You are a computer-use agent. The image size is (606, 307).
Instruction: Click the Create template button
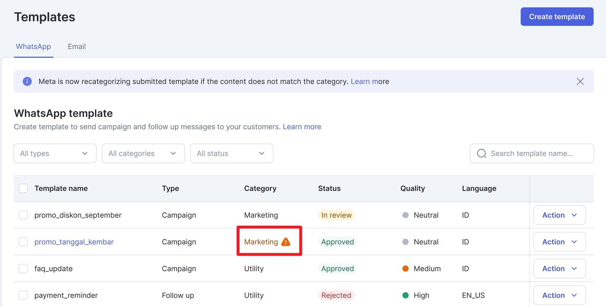pos(557,17)
